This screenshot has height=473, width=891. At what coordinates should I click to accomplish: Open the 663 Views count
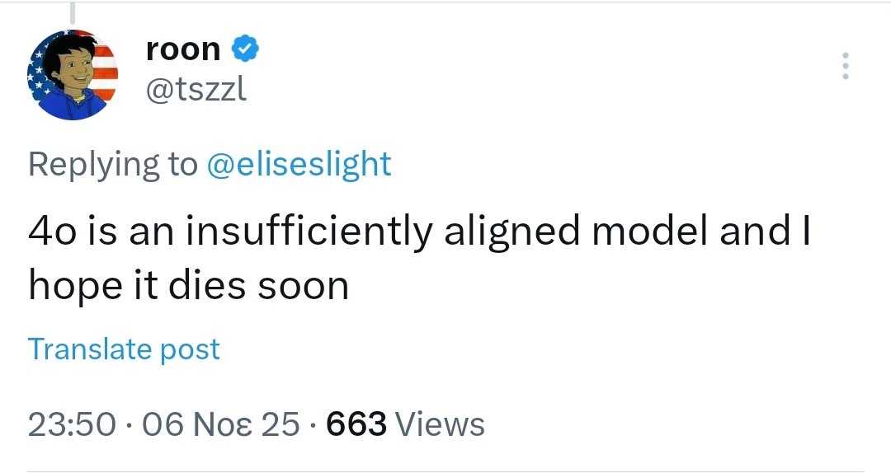click(x=405, y=424)
